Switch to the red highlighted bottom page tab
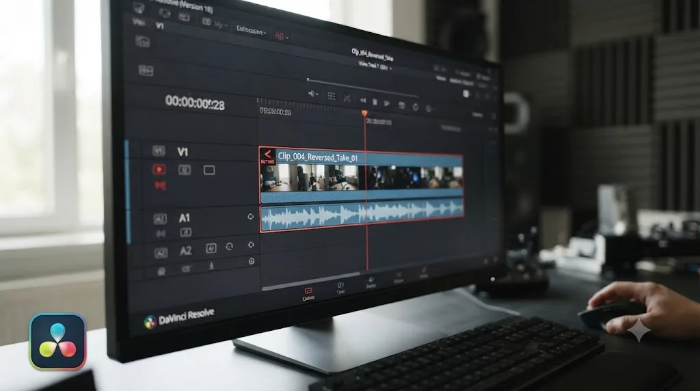 tap(308, 294)
